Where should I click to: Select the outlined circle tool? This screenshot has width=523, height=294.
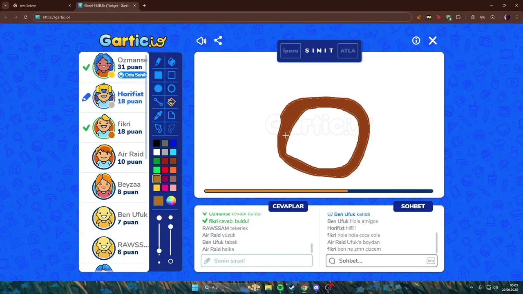click(172, 89)
